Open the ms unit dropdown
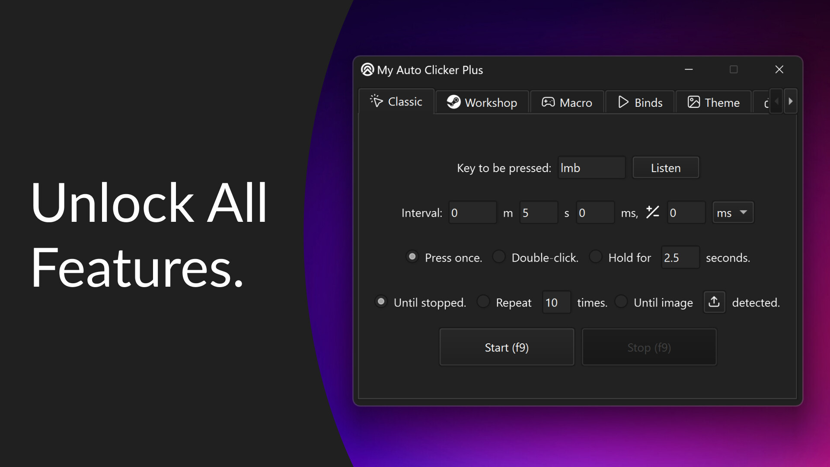Image resolution: width=830 pixels, height=467 pixels. [x=733, y=212]
